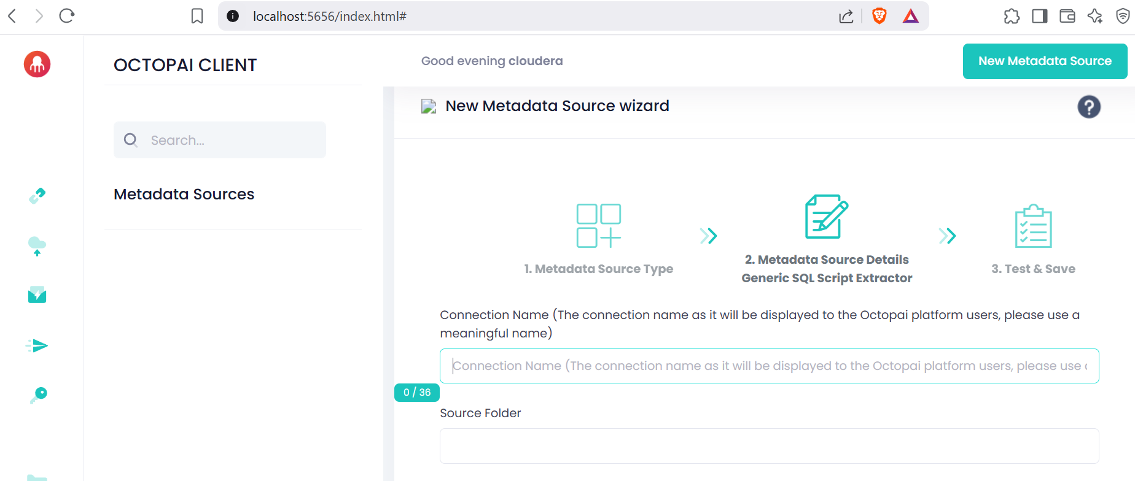Bookmark this page using the bookmark icon
The height and width of the screenshot is (481, 1135).
coord(197,16)
